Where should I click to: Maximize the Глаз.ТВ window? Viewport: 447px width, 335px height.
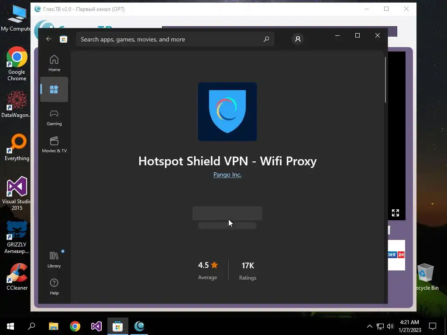pyautogui.click(x=386, y=9)
